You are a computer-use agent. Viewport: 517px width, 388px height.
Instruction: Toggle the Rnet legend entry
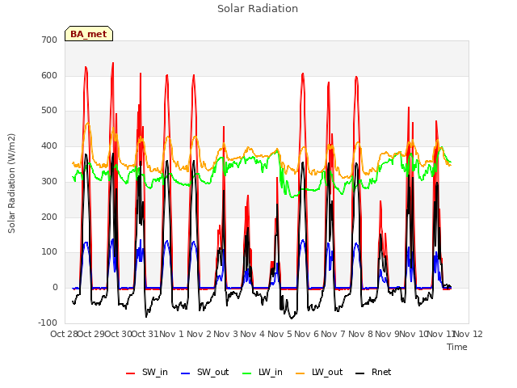click(x=373, y=372)
